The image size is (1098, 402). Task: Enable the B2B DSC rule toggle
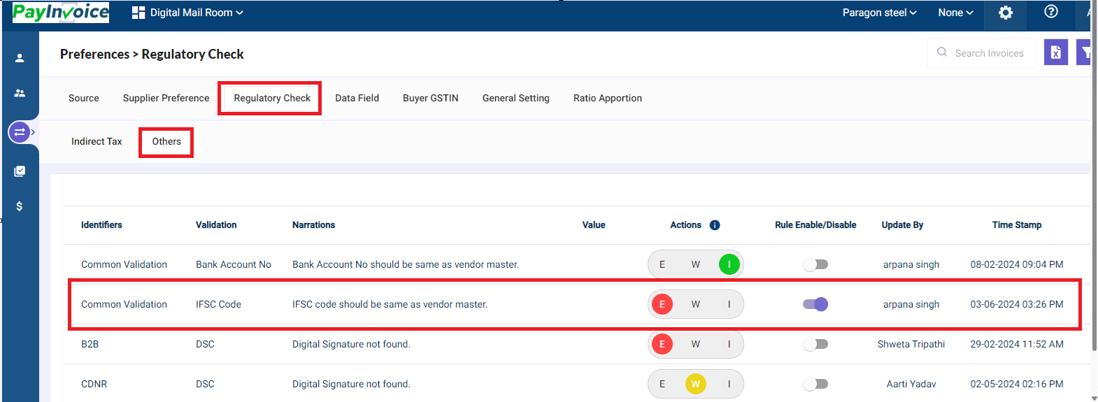[815, 344]
